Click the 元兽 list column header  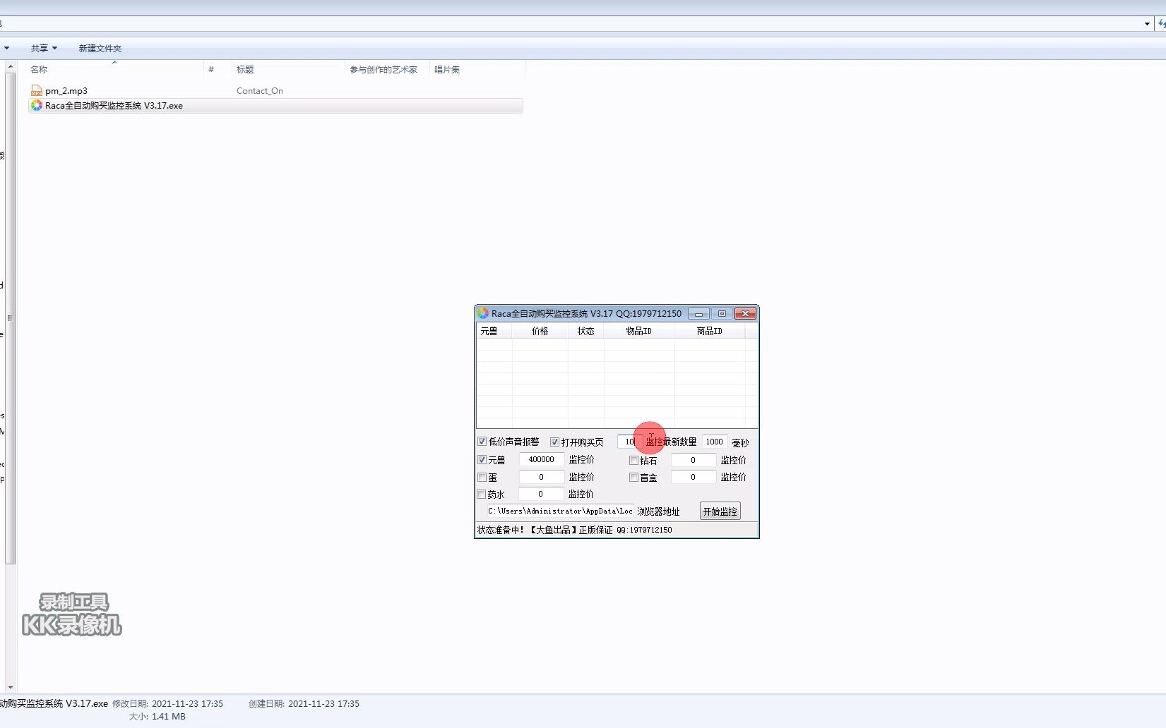tap(494, 331)
